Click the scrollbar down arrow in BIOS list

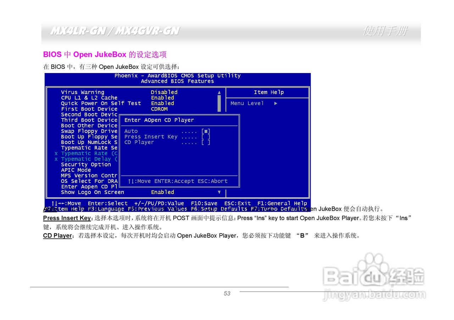[x=219, y=192]
